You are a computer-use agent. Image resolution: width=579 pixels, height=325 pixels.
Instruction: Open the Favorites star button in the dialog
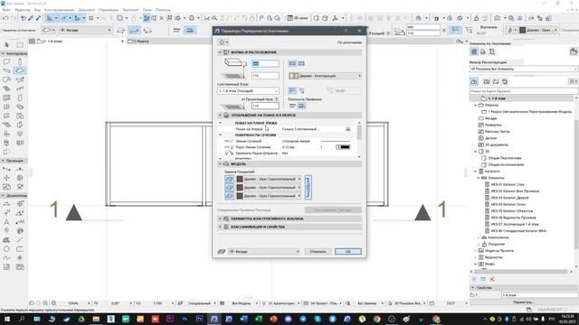pos(223,42)
